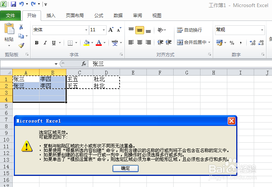This screenshot has height=187, width=272.
Task: Click the large Paste clipboard icon
Action: coord(9,29)
